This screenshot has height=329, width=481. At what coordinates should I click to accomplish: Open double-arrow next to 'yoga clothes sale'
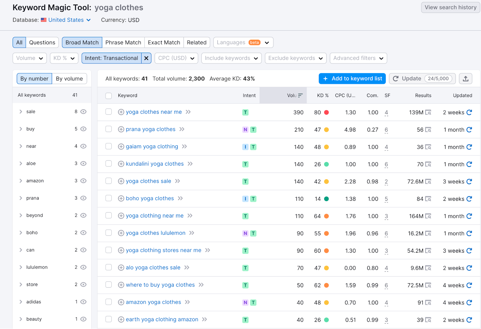click(x=177, y=181)
